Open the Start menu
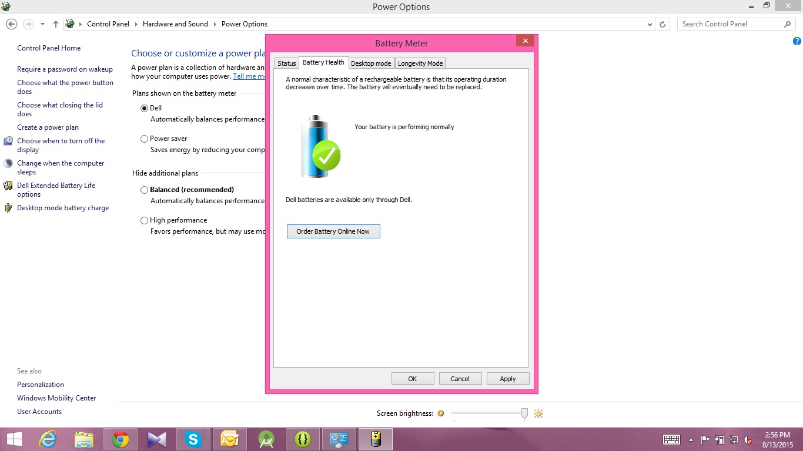The width and height of the screenshot is (803, 451). 14,439
